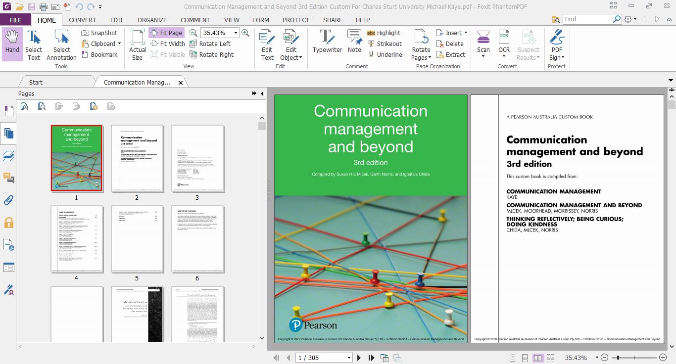Rotate the view left
The height and width of the screenshot is (364, 676).
coord(210,44)
